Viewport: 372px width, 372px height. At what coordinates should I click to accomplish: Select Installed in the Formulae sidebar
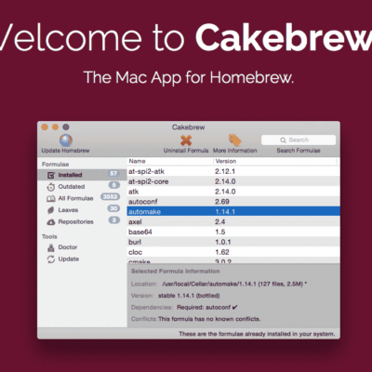pos(82,175)
